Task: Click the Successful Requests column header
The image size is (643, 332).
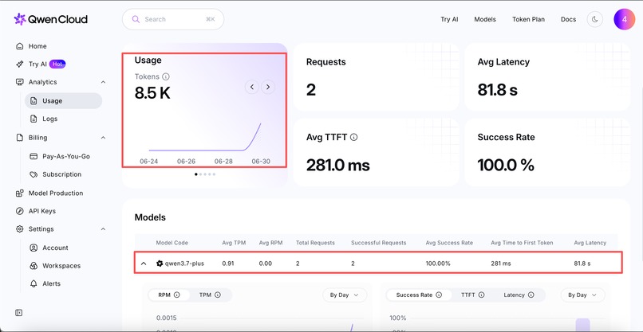Action: (378, 243)
